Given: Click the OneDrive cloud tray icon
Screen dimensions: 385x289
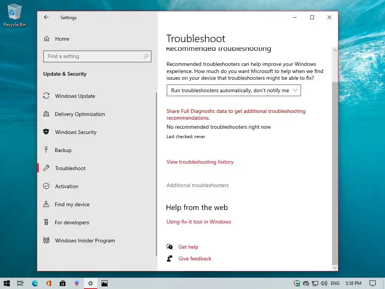Looking at the screenshot, I should click(306, 283).
